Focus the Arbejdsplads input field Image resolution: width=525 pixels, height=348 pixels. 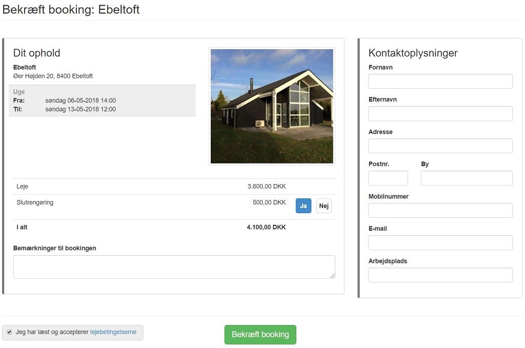[440, 275]
